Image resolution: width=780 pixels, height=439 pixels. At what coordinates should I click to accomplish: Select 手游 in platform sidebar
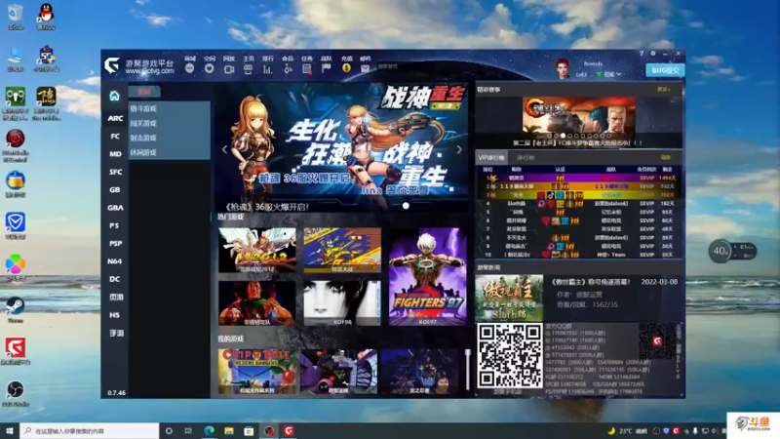point(115,333)
